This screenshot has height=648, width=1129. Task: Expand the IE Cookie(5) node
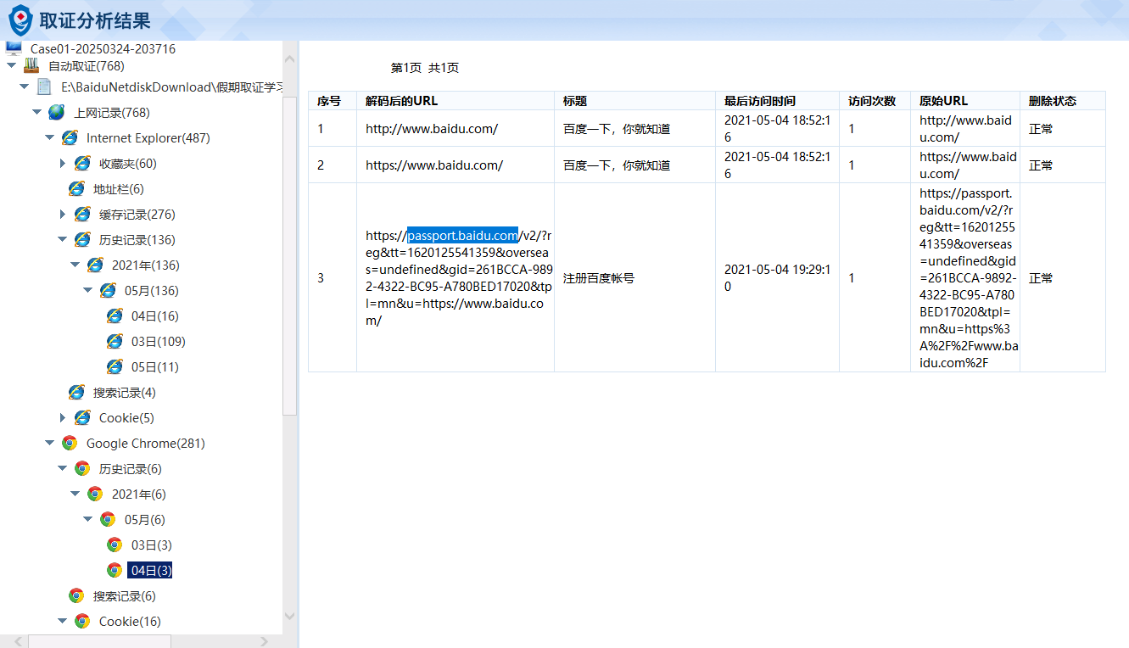click(x=62, y=417)
